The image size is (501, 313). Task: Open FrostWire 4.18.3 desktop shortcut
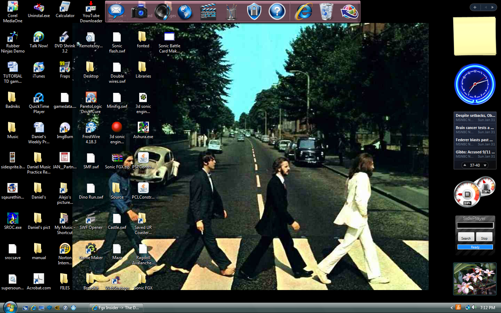tap(91, 128)
